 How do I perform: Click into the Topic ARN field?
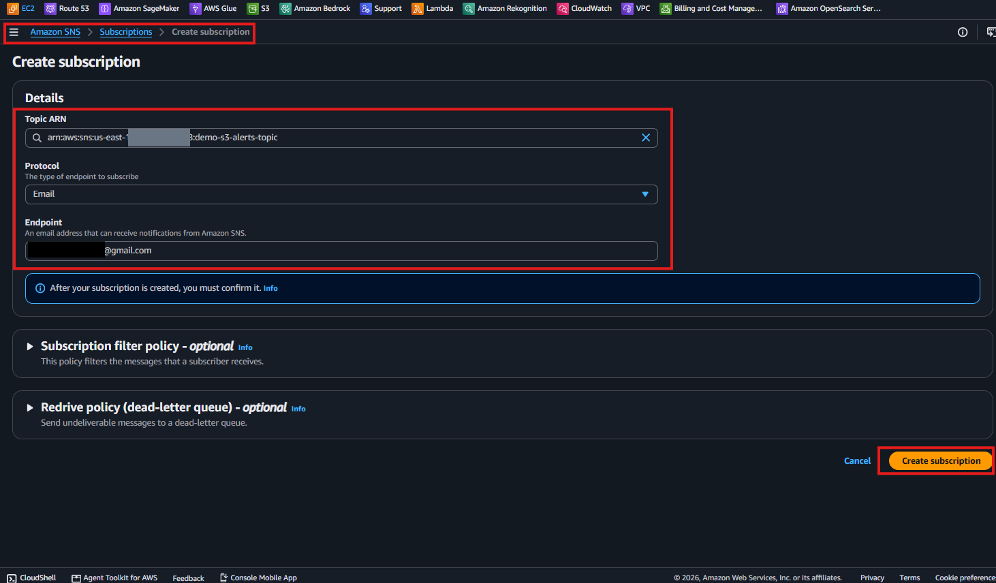coord(341,138)
